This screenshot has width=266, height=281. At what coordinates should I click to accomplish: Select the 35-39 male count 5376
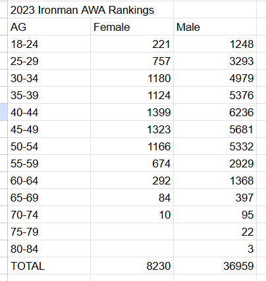[215, 95]
